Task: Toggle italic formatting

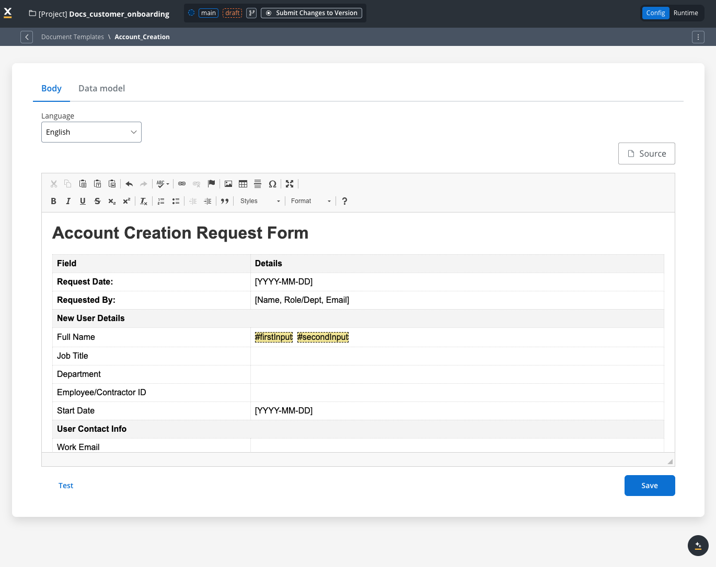Action: coord(68,201)
